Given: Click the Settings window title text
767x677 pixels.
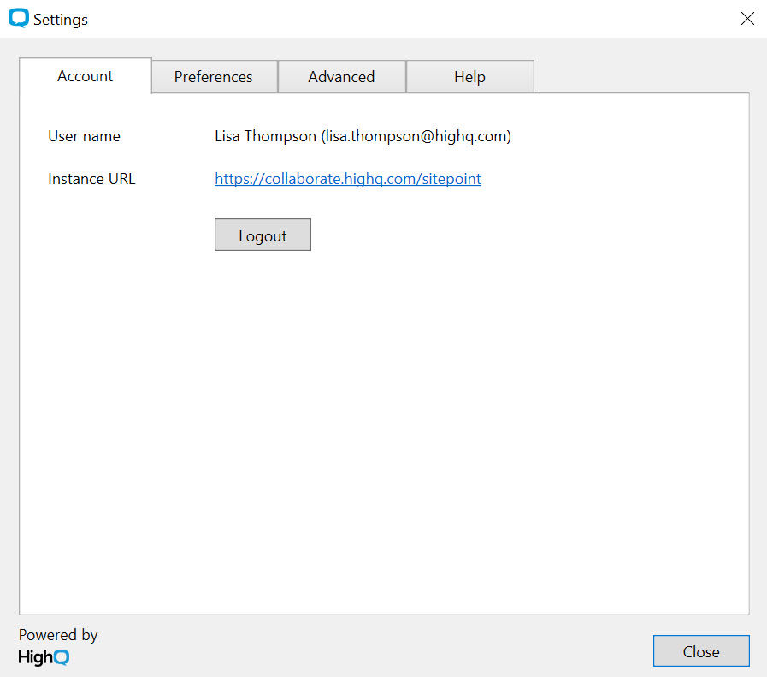Looking at the screenshot, I should coord(61,19).
